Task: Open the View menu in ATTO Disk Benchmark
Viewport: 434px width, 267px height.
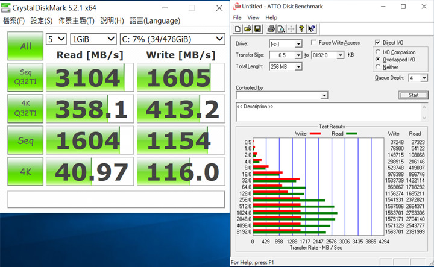Action: click(253, 17)
